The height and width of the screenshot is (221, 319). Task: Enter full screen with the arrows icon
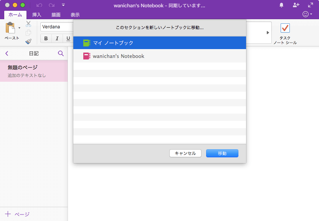point(311,5)
